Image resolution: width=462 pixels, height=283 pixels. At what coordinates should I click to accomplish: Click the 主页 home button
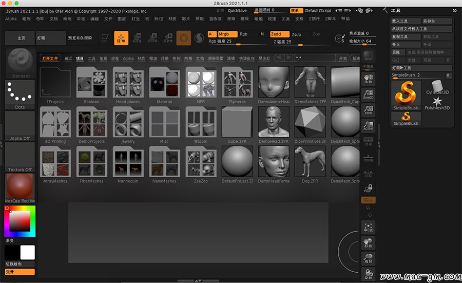20,38
